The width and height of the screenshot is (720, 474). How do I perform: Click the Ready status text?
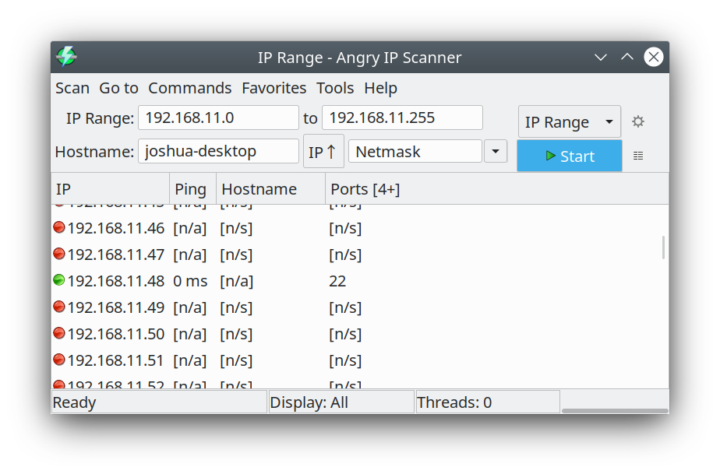coord(74,402)
